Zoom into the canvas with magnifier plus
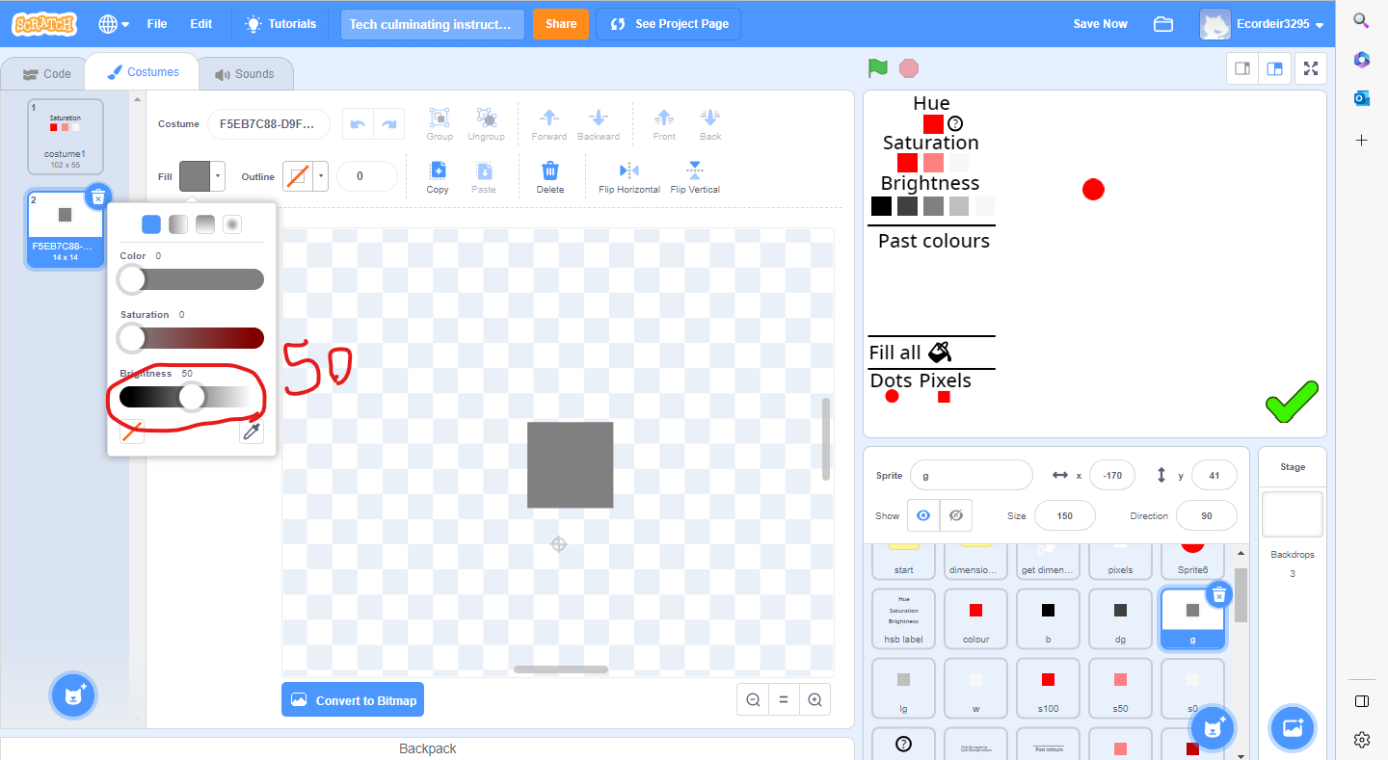Screen dimensions: 1388x760 tap(814, 699)
